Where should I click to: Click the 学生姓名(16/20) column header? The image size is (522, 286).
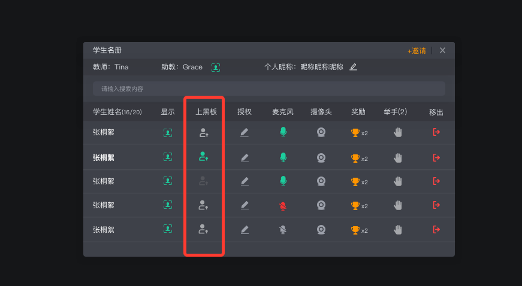(117, 112)
